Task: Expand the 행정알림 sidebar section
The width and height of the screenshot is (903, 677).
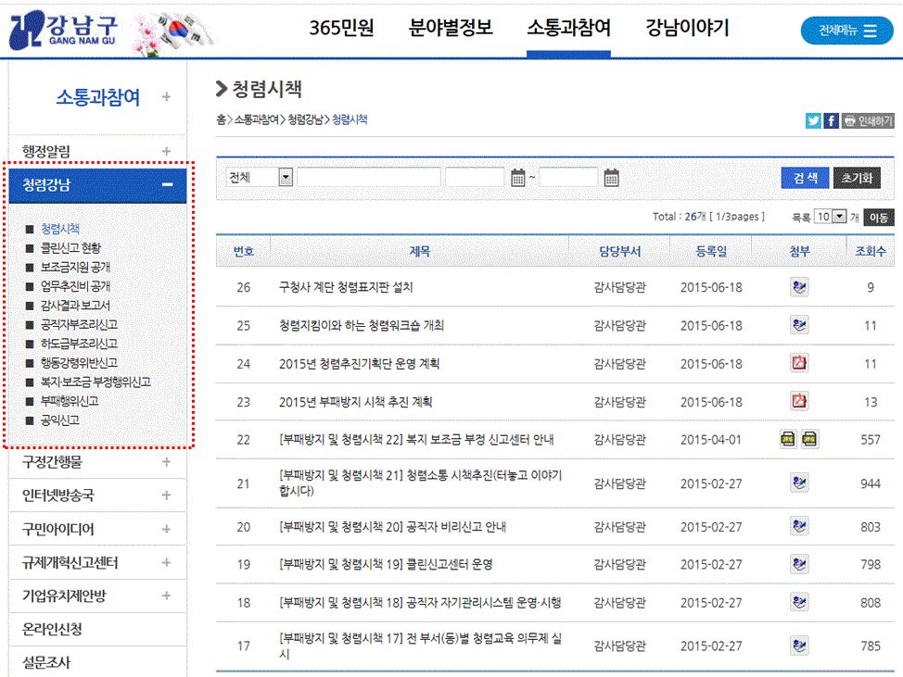Action: pos(166,151)
